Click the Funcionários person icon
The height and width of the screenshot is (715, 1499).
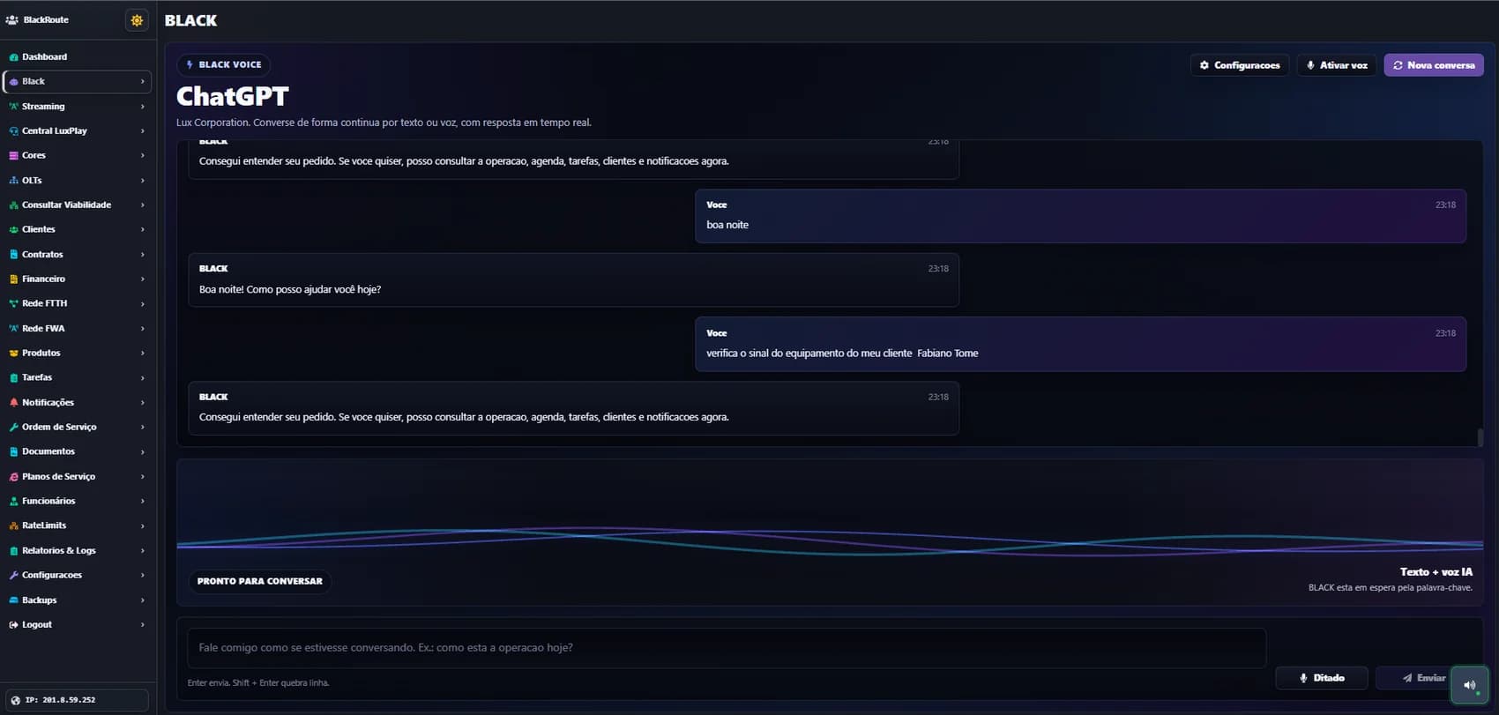click(x=13, y=502)
